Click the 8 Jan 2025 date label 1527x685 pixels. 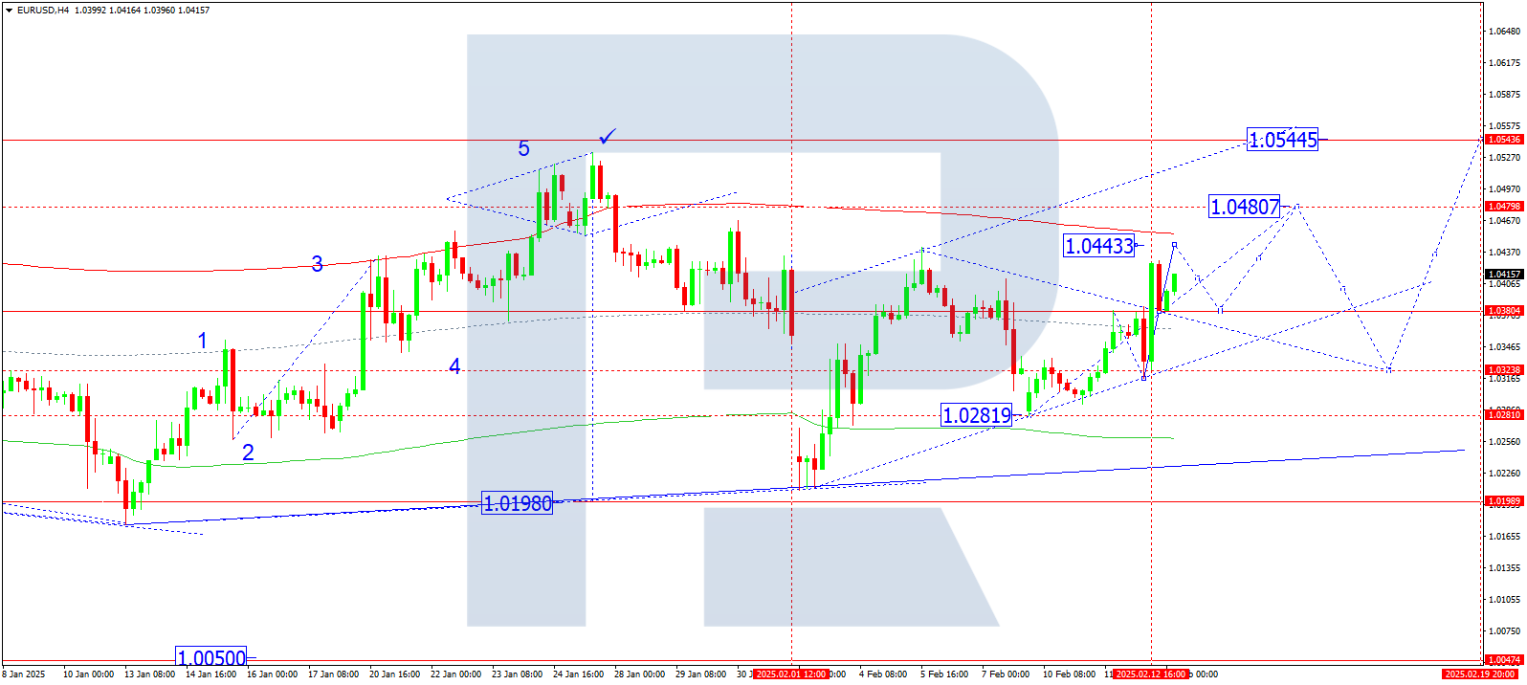point(24,674)
